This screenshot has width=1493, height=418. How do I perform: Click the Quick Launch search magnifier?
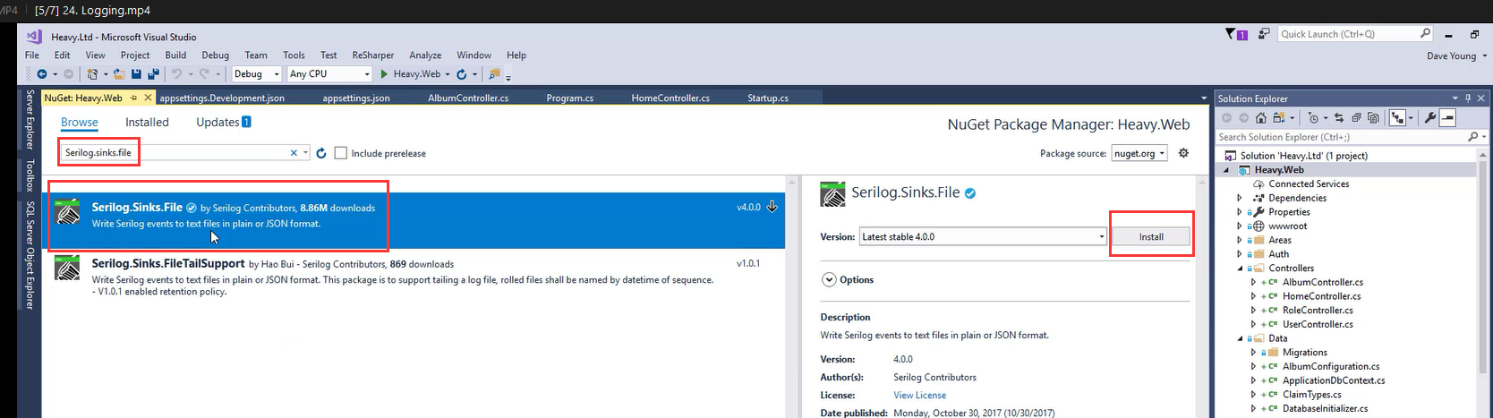pos(1425,34)
